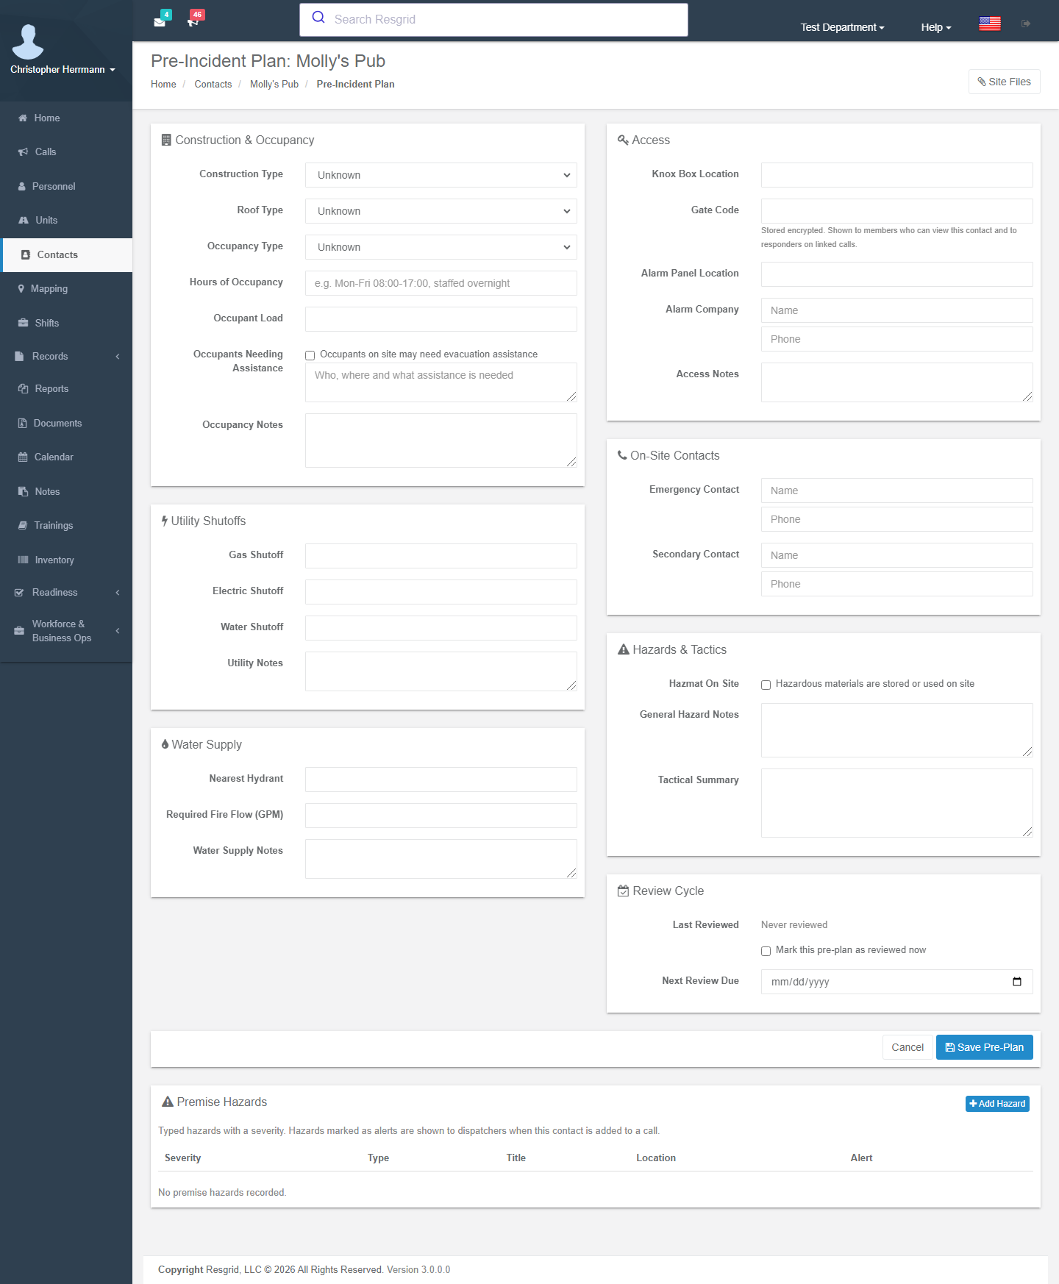This screenshot has width=1059, height=1284.
Task: Click the Calls megaphone icon in sidebar
Action: [x=23, y=152]
